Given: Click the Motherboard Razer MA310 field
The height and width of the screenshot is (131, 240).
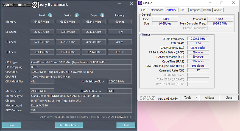Looking at the screenshot, I should click(81, 105).
